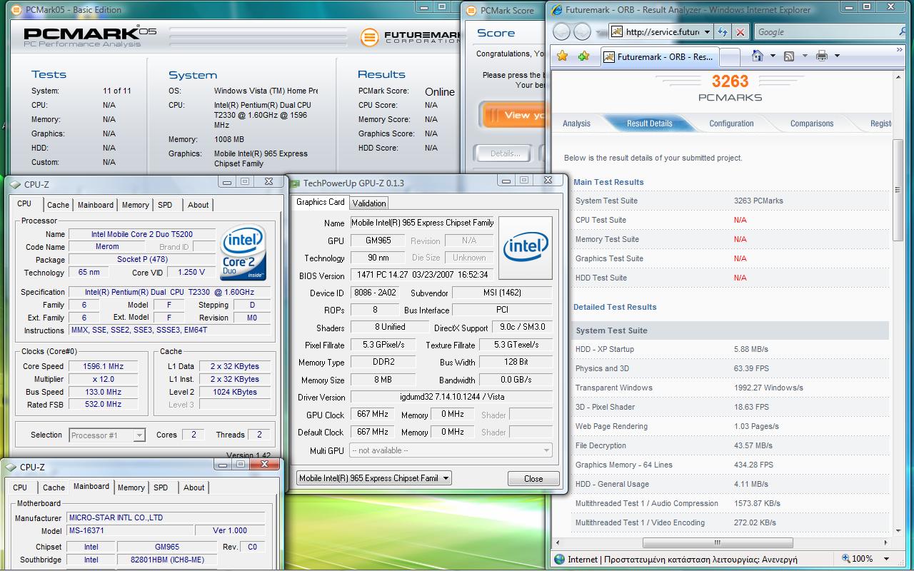Click the scroll-down arrow of ORB page

(898, 530)
